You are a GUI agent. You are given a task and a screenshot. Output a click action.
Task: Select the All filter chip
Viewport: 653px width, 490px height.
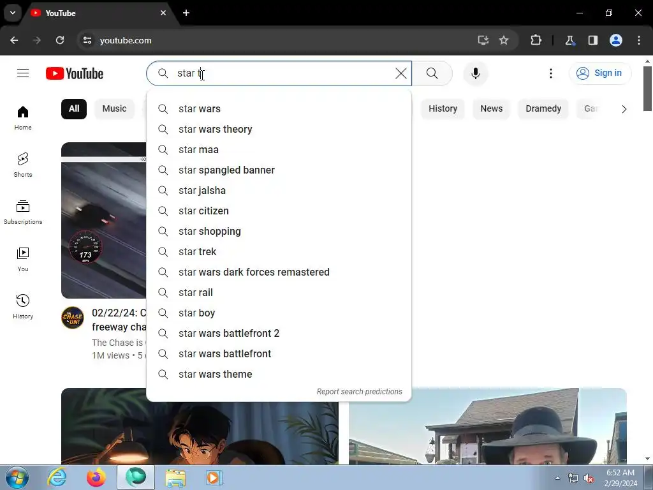tap(74, 108)
